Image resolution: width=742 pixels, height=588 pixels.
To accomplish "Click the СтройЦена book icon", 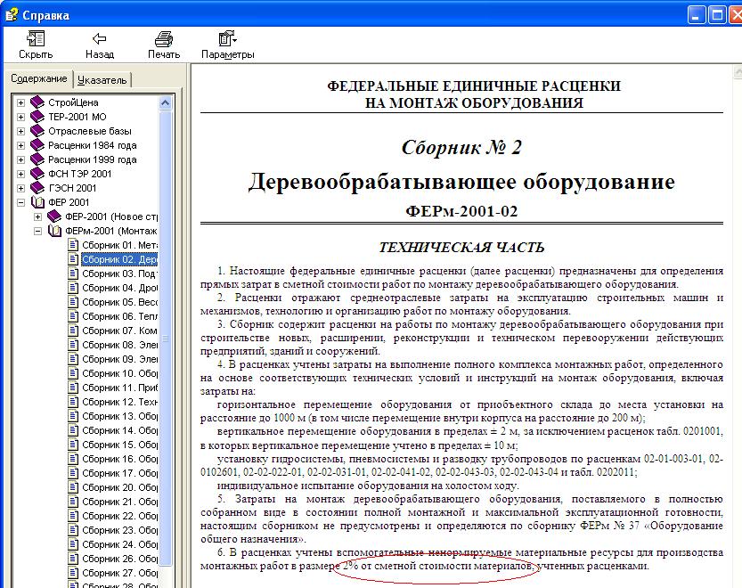I will pos(37,102).
